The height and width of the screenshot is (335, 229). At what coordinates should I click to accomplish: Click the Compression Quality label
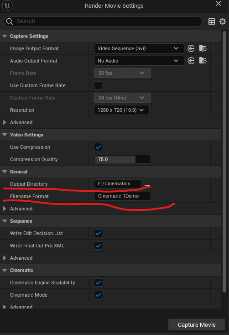pos(34,160)
